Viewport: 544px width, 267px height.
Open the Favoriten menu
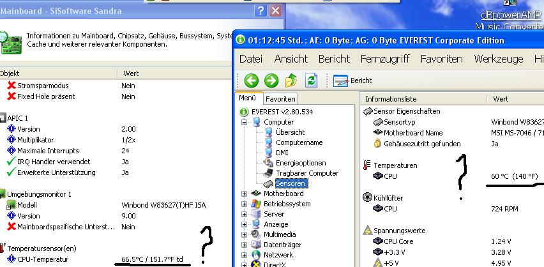point(442,59)
